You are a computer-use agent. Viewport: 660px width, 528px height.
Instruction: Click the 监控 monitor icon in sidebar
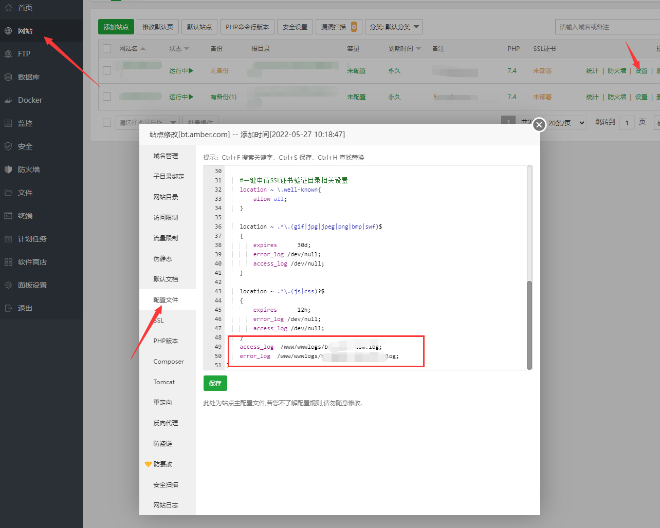tap(8, 123)
